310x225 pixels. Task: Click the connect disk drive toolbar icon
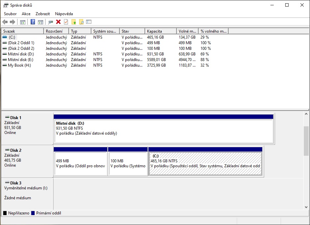point(50,22)
